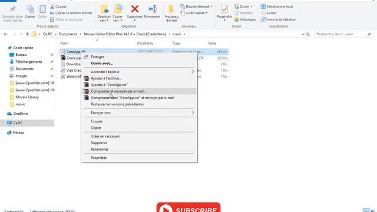Click Ce PC in address breadcrumb
Image resolution: width=377 pixels, height=212 pixels.
coord(47,34)
